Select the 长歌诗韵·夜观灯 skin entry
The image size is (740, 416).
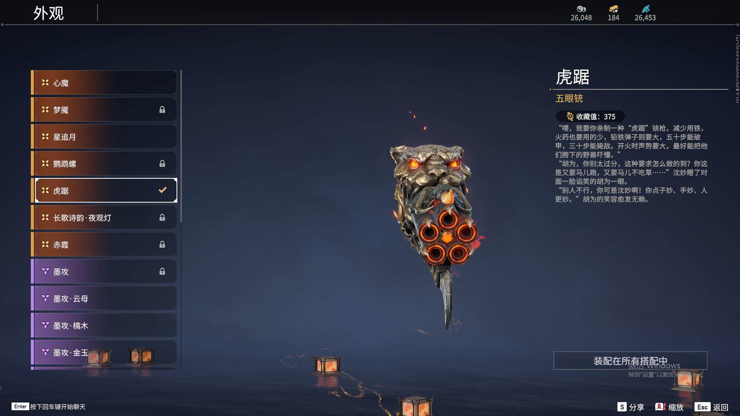coord(104,217)
